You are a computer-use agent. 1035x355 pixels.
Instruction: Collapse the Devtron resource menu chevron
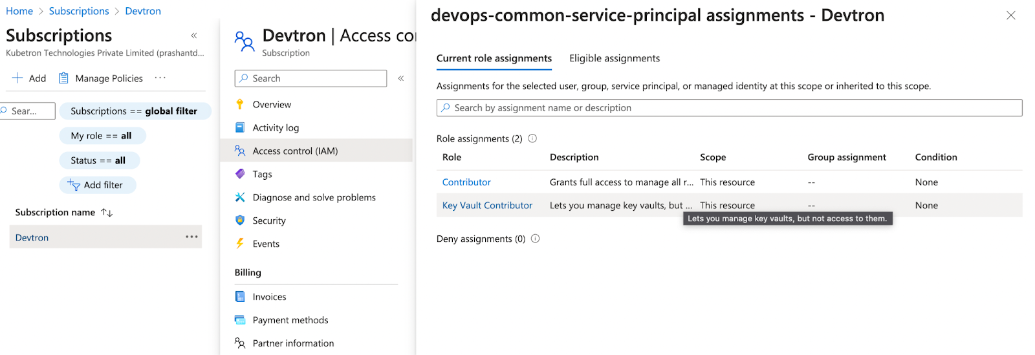click(x=401, y=78)
